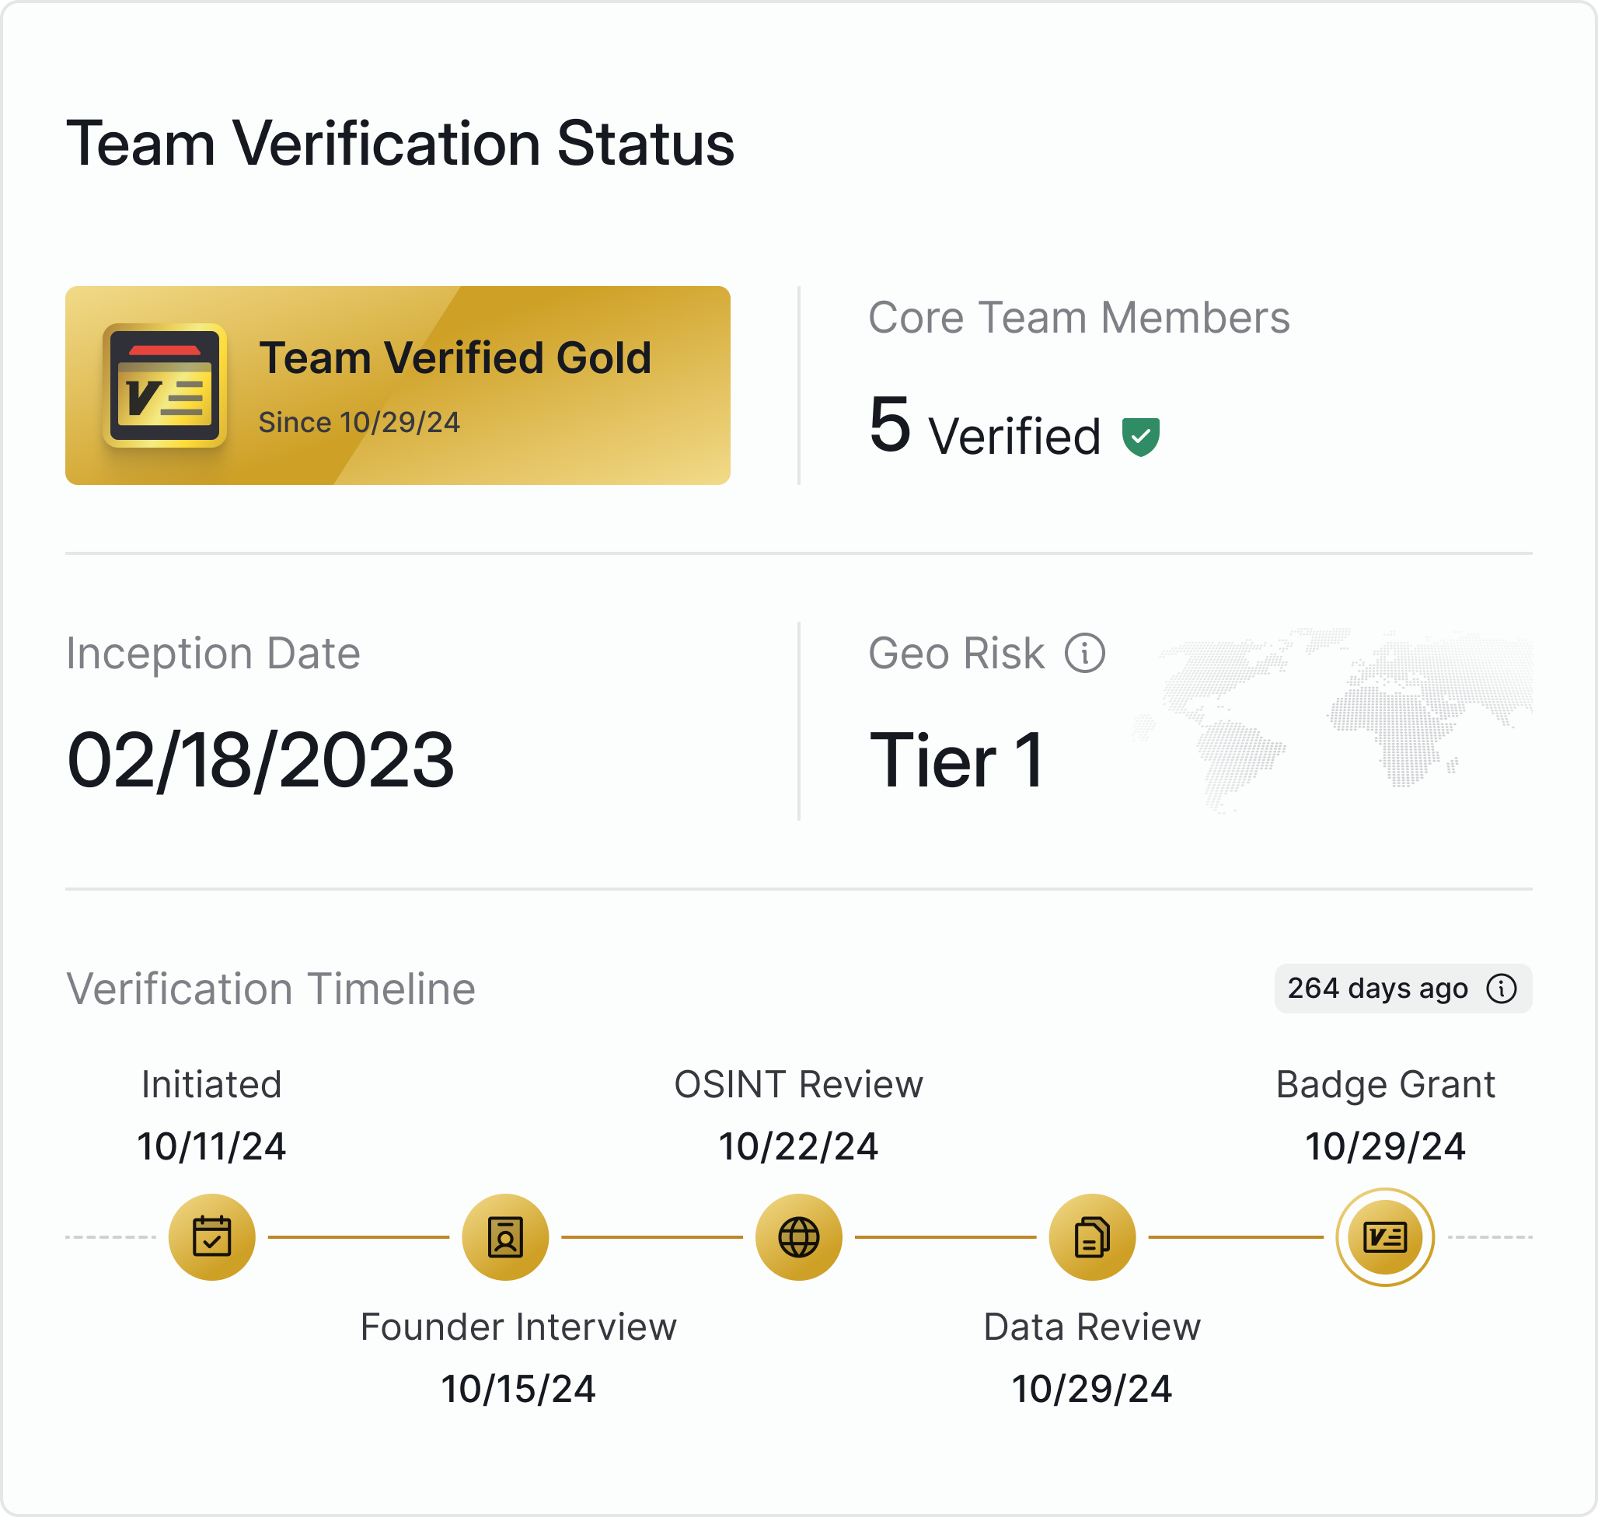Click the Team Verified Gold banner title
The width and height of the screenshot is (1598, 1517).
(455, 357)
